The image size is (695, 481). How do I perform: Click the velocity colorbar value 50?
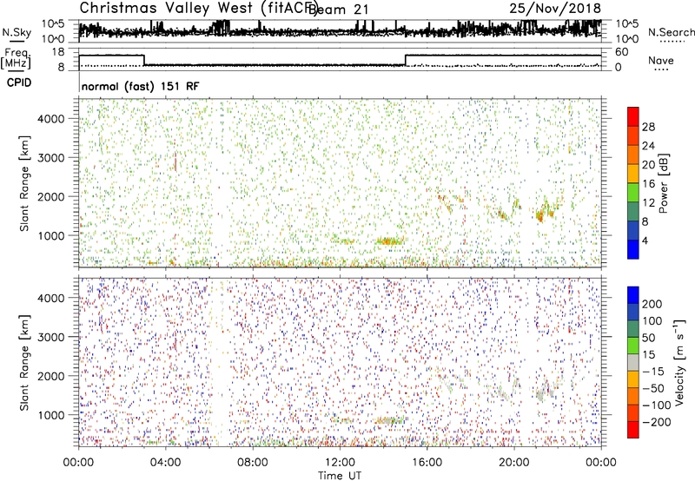point(648,338)
